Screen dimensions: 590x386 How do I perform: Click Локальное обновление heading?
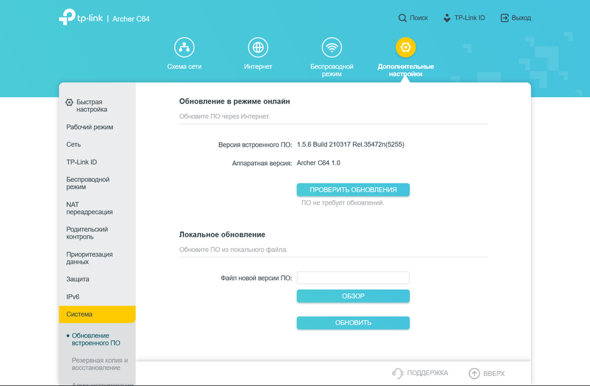[x=222, y=235]
